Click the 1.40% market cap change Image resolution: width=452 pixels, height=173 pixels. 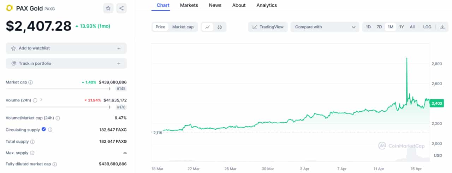point(89,82)
